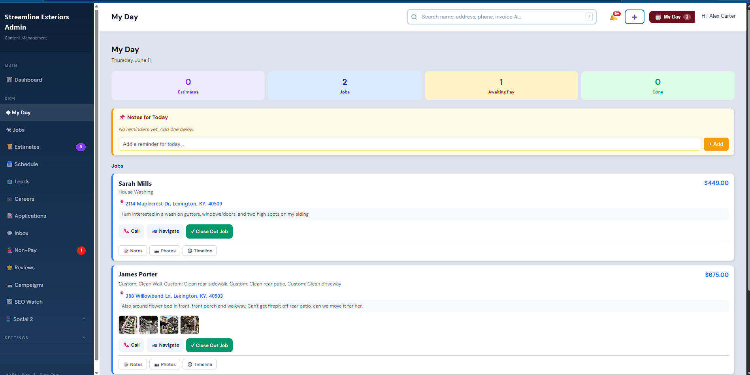Click the Estimates icon in sidebar
Image resolution: width=750 pixels, height=375 pixels.
pos(9,147)
